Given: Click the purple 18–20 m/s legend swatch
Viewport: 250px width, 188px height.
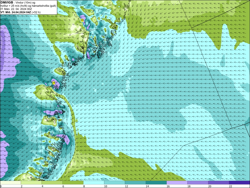Looking at the screenshot, I should [198, 183].
